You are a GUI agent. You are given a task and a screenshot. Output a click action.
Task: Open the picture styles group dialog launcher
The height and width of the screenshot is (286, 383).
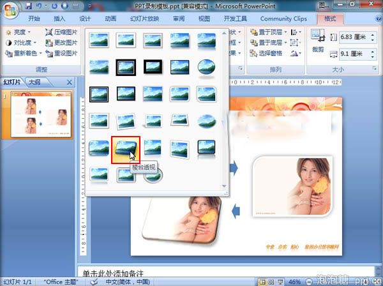(241, 69)
